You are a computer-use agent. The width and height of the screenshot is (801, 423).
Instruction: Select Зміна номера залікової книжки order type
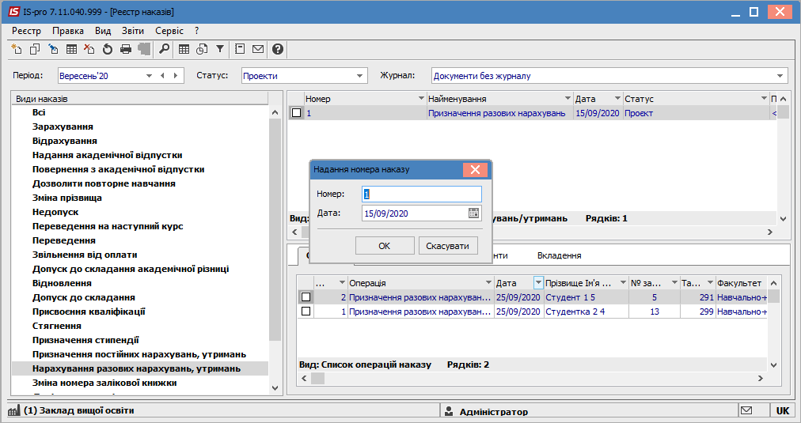[104, 383]
